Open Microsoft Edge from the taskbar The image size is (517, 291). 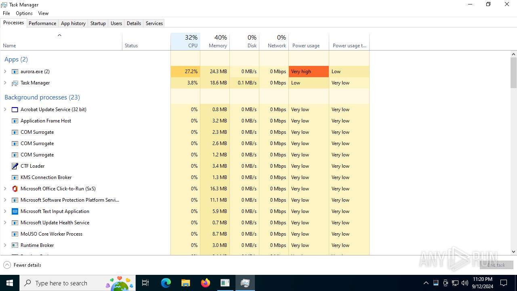point(166,283)
